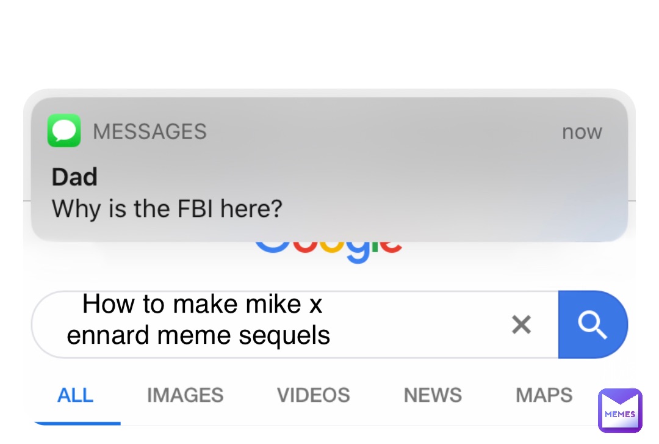This screenshot has width=659, height=444.
Task: Click the speech bubble inside the Messages icon
Action: (x=63, y=130)
